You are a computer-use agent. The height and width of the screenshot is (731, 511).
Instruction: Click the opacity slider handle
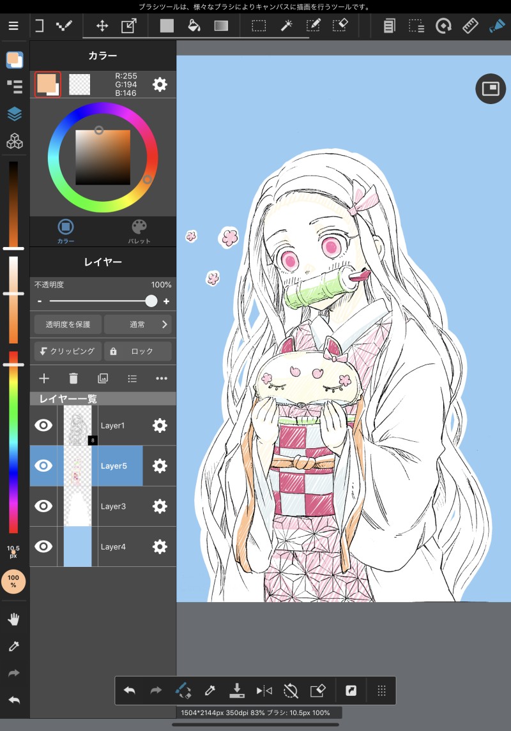point(151,301)
